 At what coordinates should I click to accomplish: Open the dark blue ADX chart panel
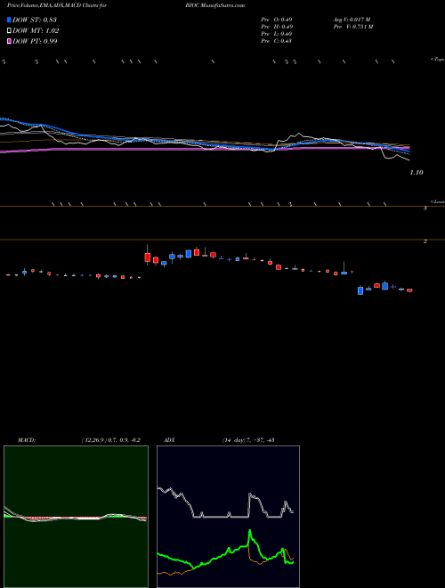point(228,517)
